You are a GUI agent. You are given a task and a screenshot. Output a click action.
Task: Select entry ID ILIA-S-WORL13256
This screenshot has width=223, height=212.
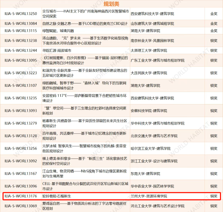[x=21, y=149]
